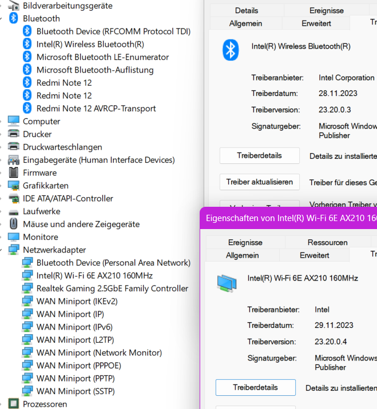Viewport: 377px width, 409px height.
Task: Select Microsoft Bluetooth-Auflistung entry
Action: [95, 70]
